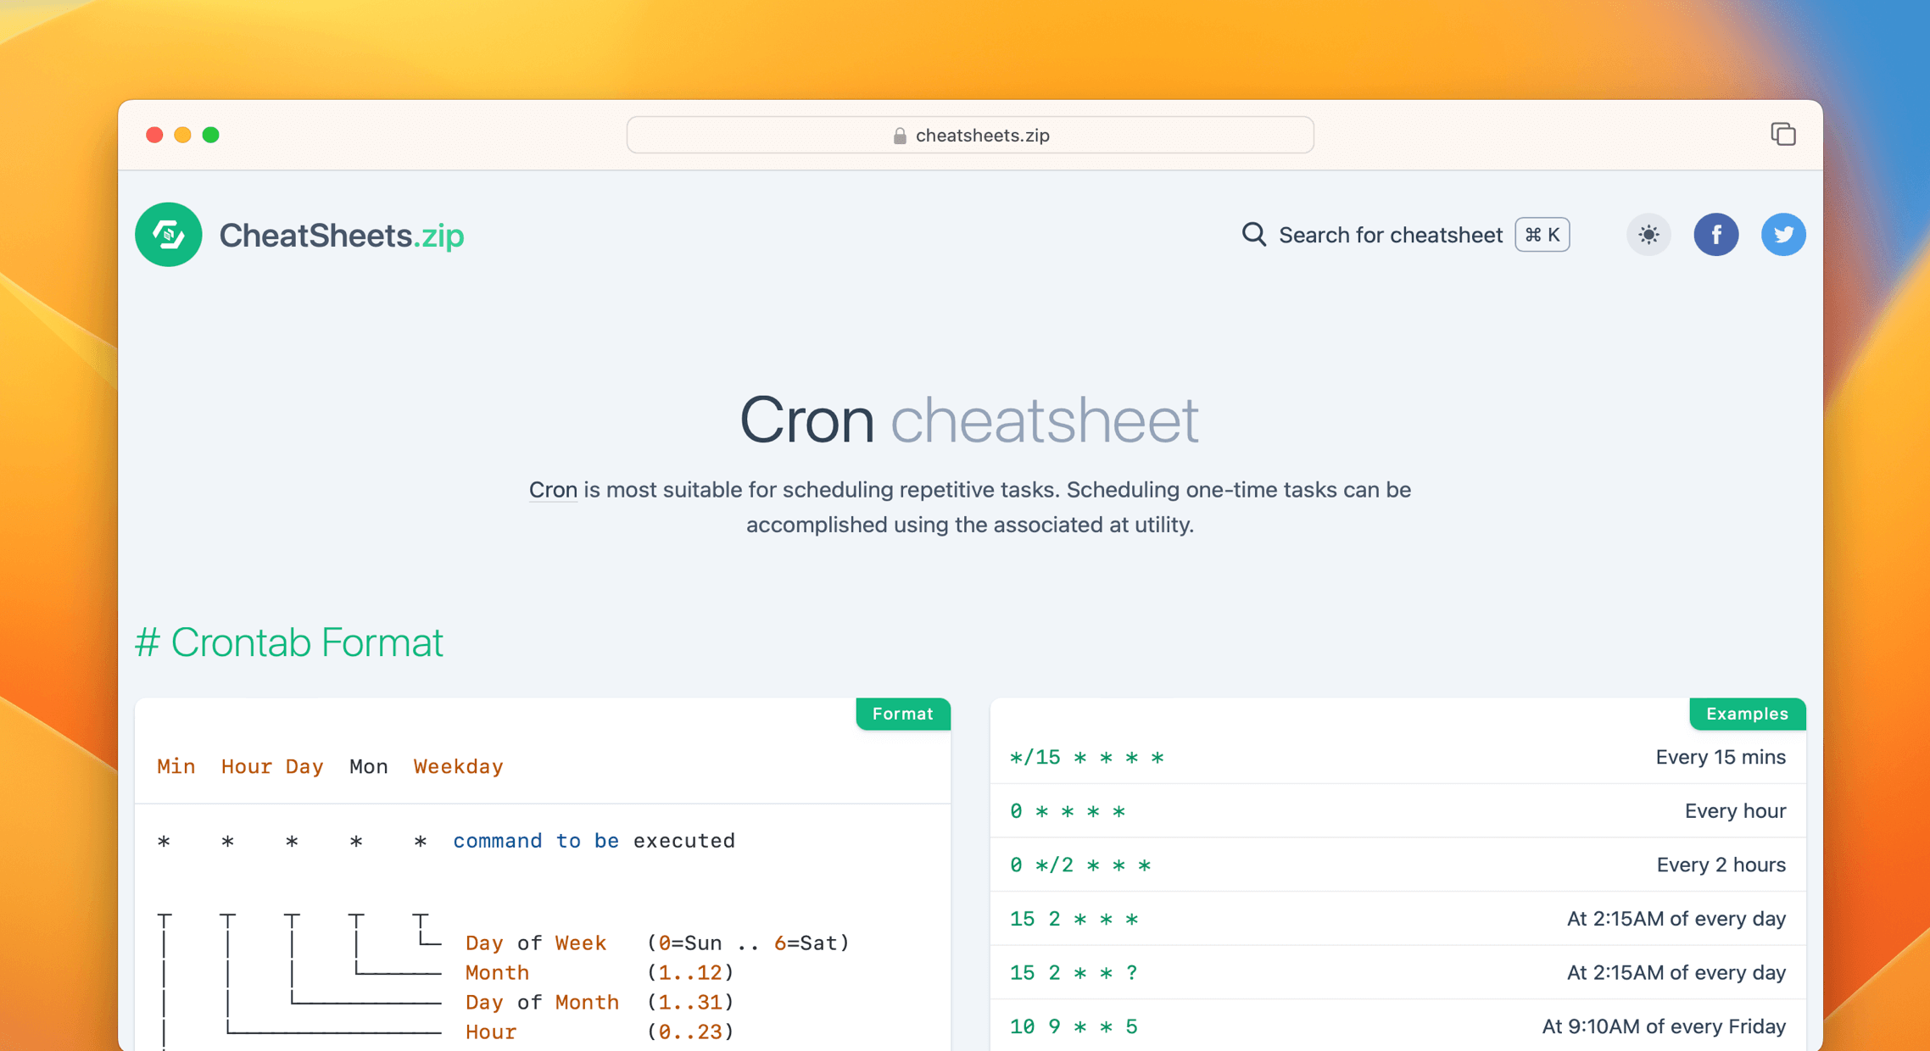The width and height of the screenshot is (1930, 1051).
Task: Toggle dark mode using the sun icon
Action: pos(1648,235)
